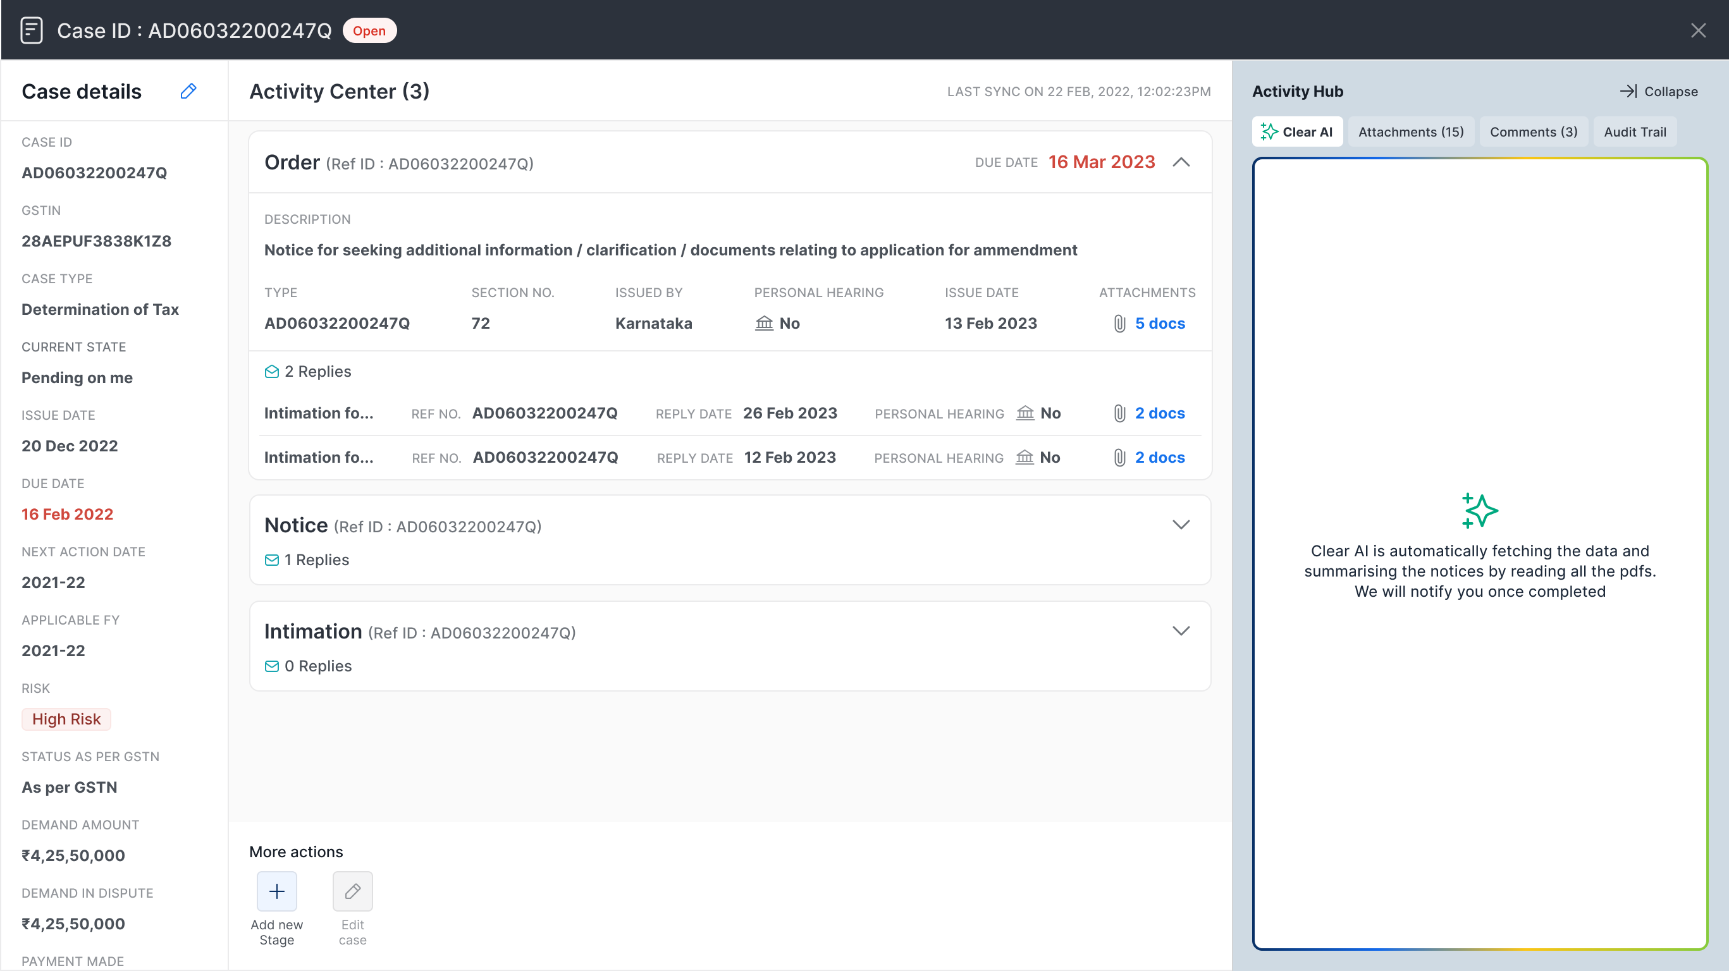Click the Pending on me state value
The width and height of the screenshot is (1729, 971).
tap(77, 378)
